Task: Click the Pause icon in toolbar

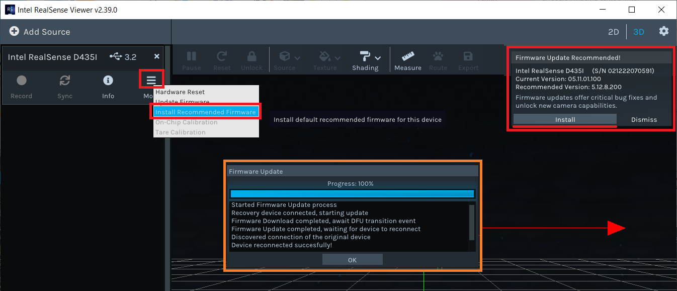Action: coord(191,56)
